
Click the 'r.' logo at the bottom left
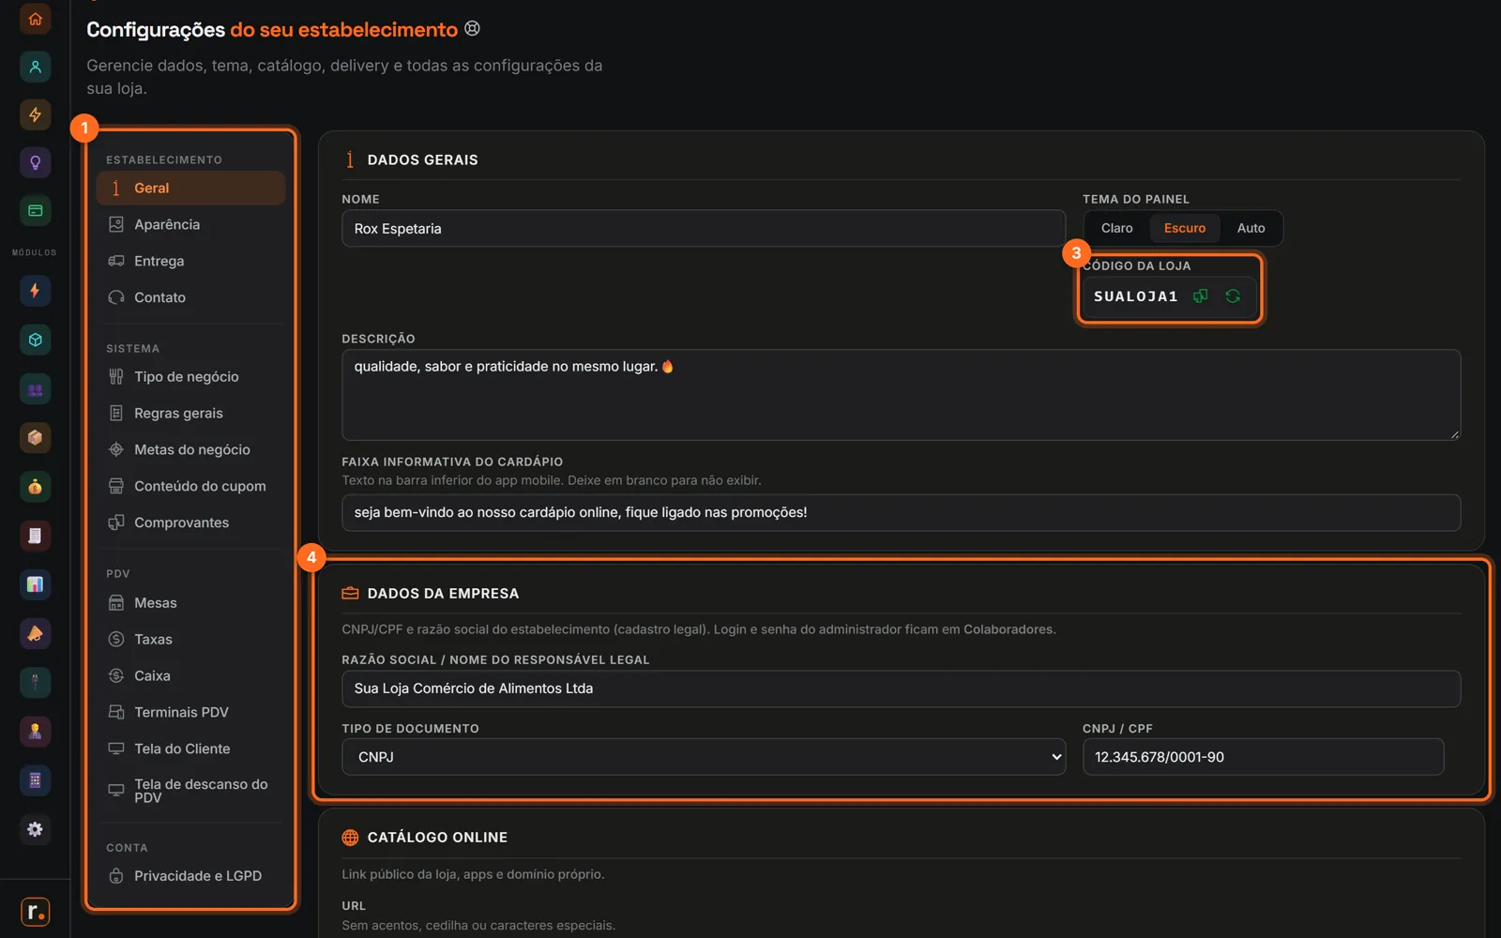pos(35,911)
